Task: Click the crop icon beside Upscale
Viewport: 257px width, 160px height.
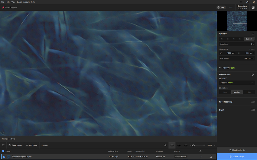Action: (252, 34)
